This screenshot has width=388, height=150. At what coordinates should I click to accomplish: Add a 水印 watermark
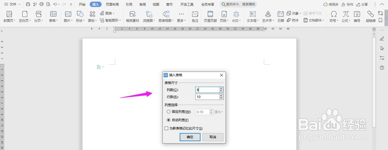point(236,16)
